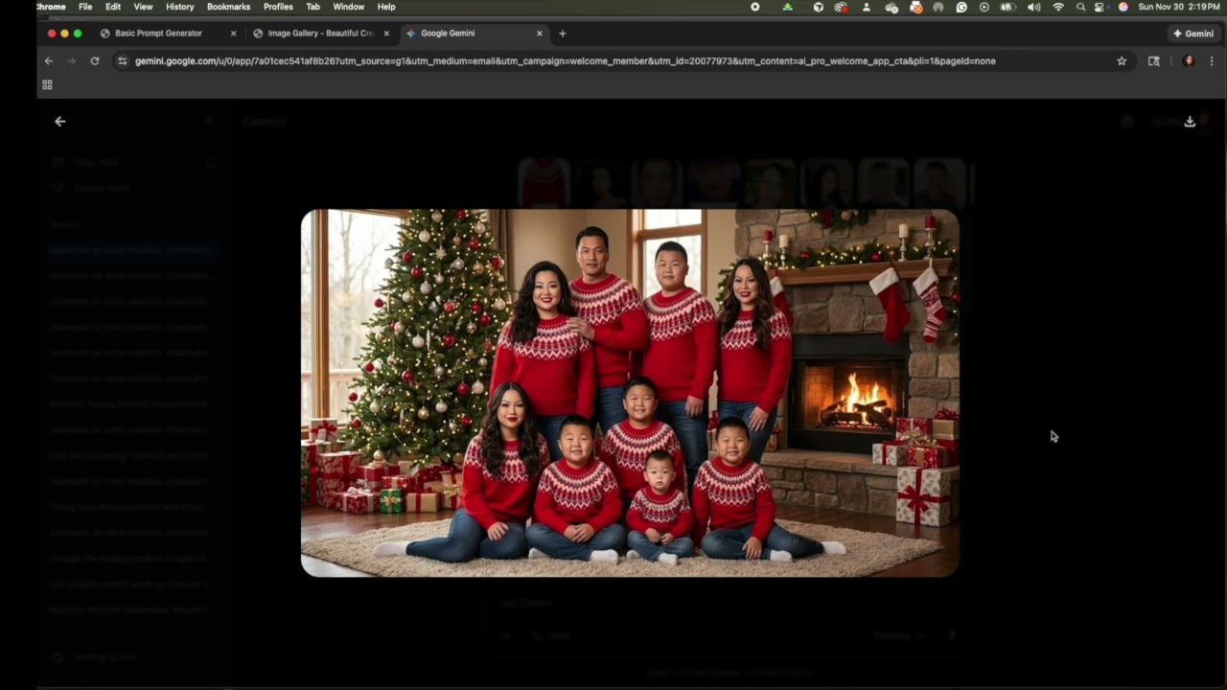Open the Edit menu
Viewport: 1227px width, 690px height.
click(x=113, y=7)
